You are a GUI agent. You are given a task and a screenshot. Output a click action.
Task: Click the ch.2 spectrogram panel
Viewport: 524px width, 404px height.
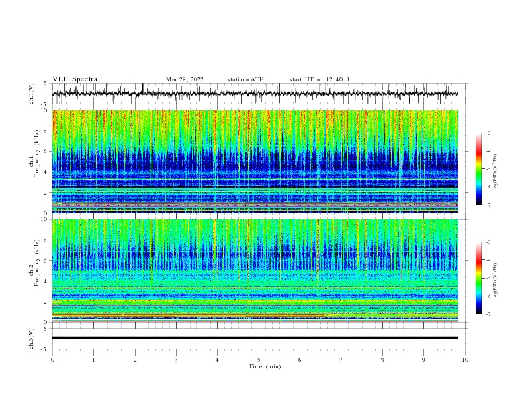[x=255, y=271]
